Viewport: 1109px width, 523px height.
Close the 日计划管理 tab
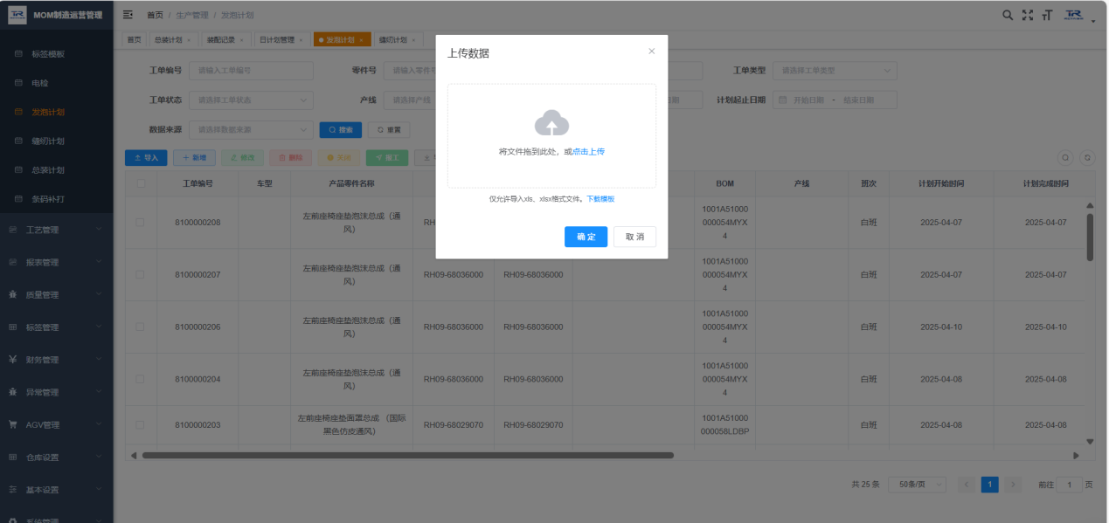click(301, 40)
